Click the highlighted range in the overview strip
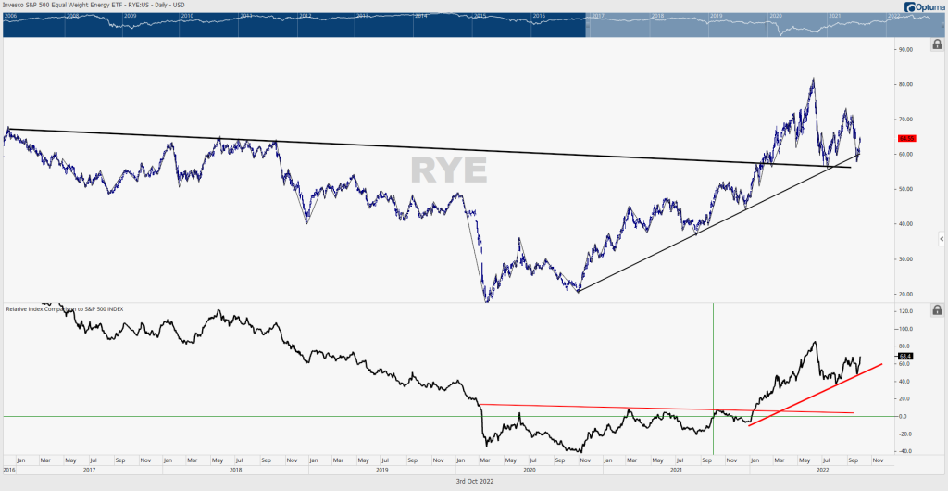 pos(764,25)
